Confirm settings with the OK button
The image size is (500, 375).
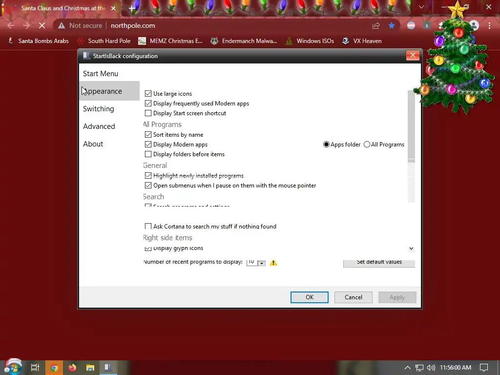[x=309, y=297]
